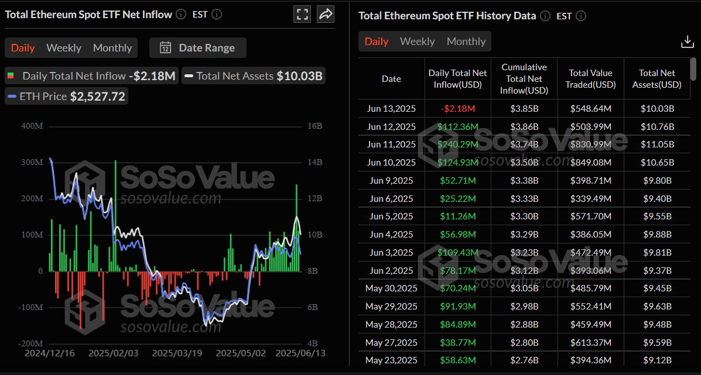The image size is (701, 375).
Task: Click the $10.76B net assets cell
Action: pos(656,126)
